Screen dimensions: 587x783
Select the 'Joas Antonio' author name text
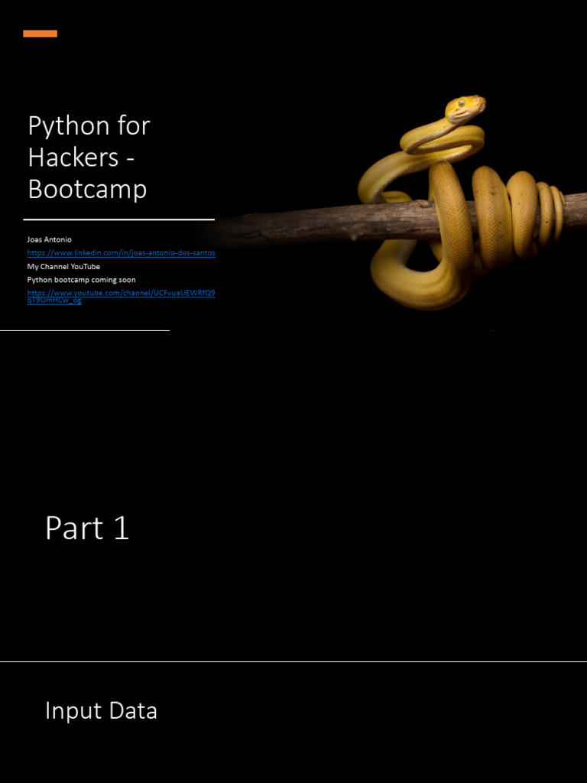(x=50, y=239)
